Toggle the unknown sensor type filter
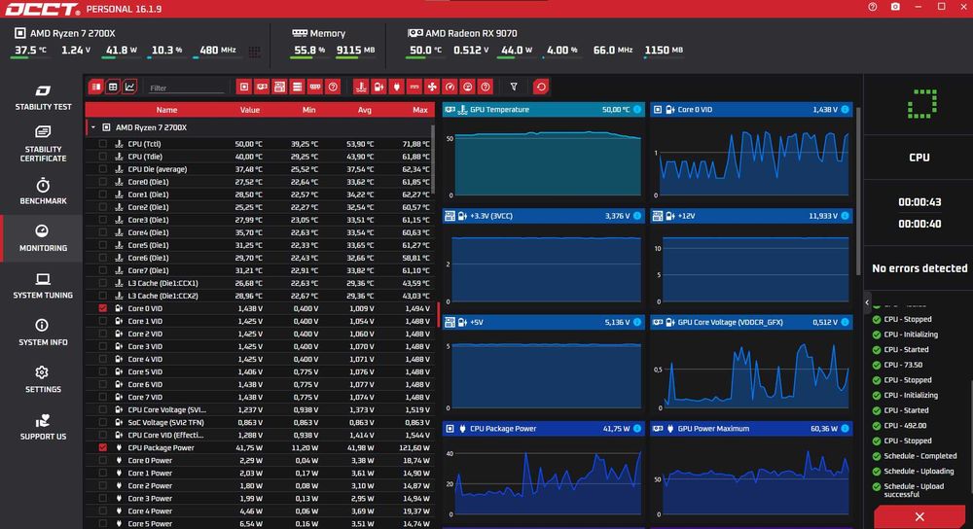Screen dimensions: 973x529 [486, 87]
